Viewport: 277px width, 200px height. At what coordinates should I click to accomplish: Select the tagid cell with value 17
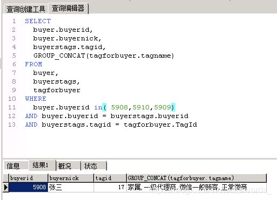click(x=110, y=187)
